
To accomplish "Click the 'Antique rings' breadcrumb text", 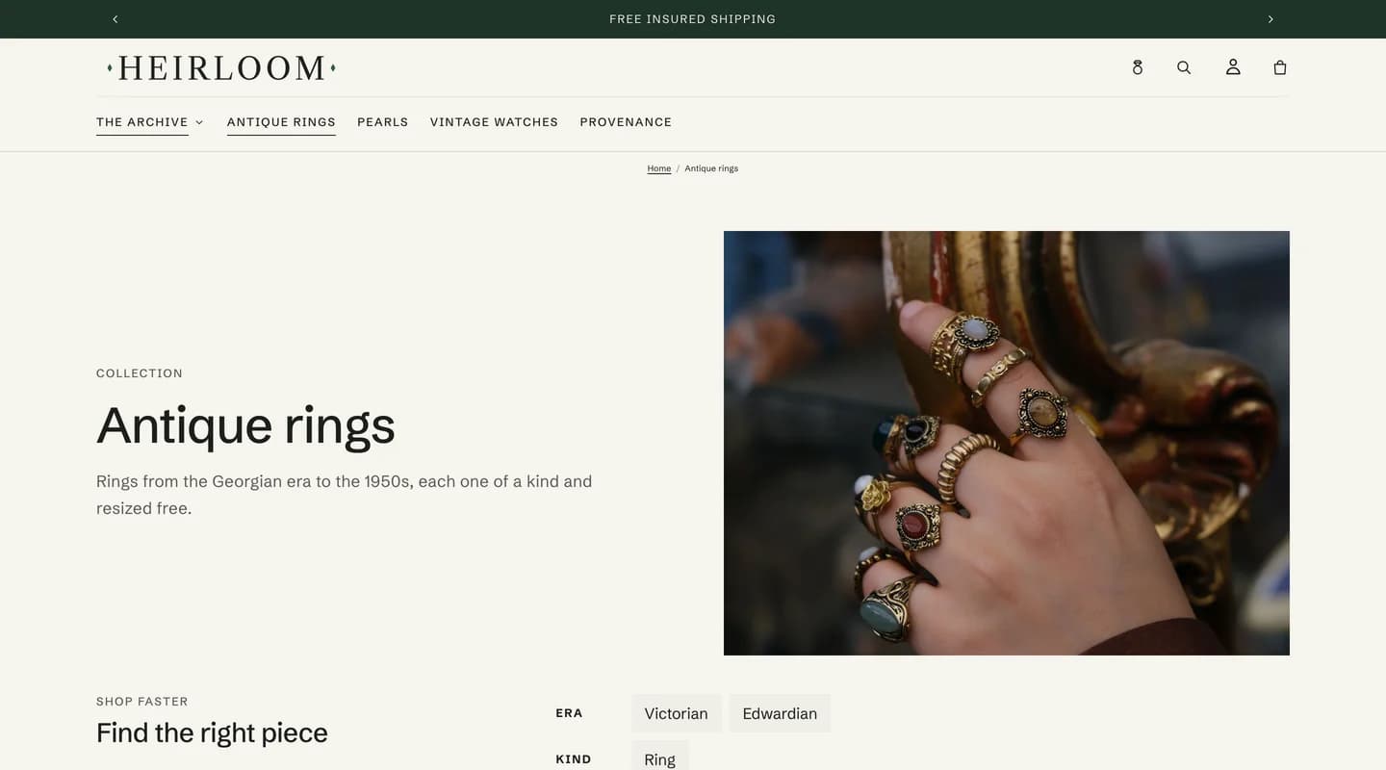I will (711, 168).
